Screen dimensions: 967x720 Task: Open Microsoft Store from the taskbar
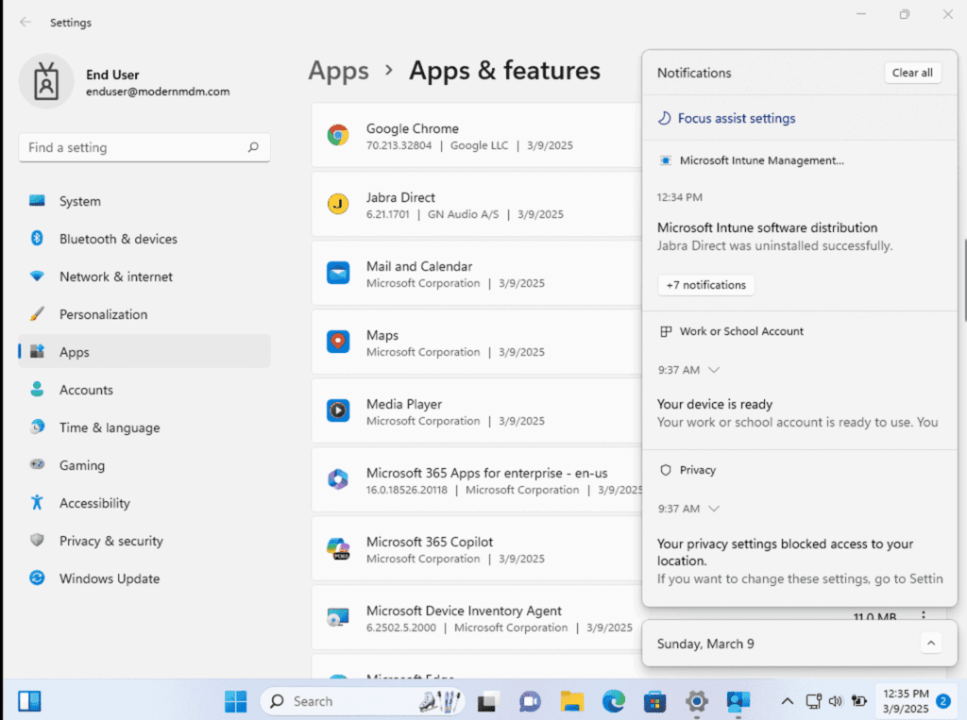tap(655, 701)
